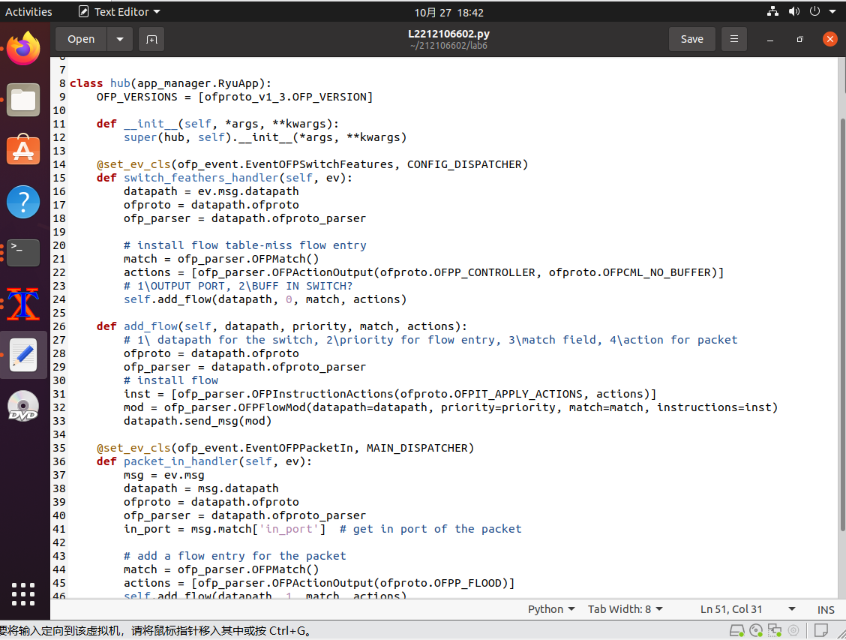Image resolution: width=846 pixels, height=640 pixels.
Task: Launch the Files manager from the dock
Action: (23, 100)
